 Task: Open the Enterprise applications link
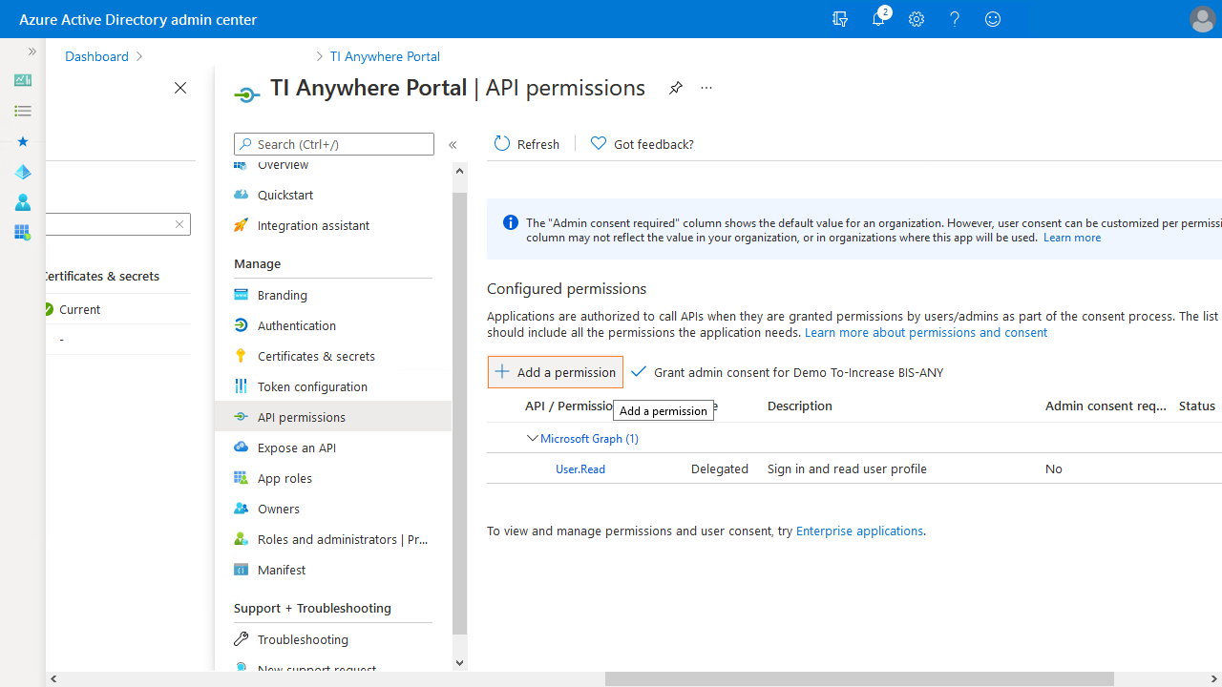pyautogui.click(x=859, y=531)
